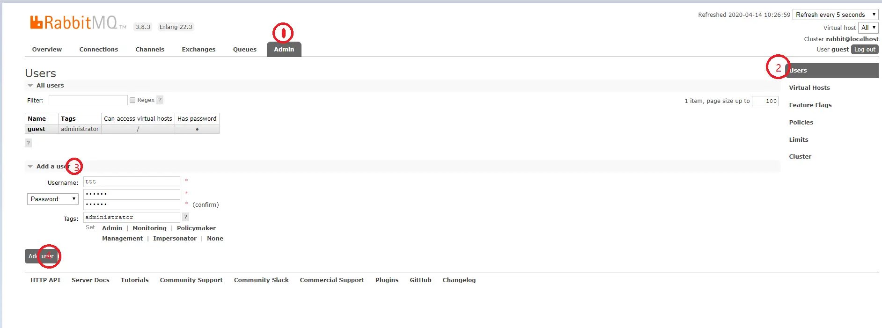882x328 pixels.
Task: Open the GitHub footer link
Action: coord(420,280)
